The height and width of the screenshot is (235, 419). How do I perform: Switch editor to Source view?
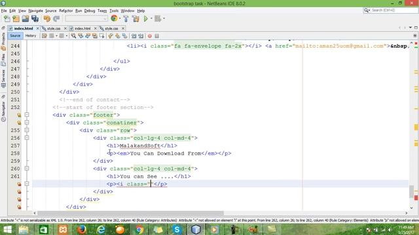point(15,36)
